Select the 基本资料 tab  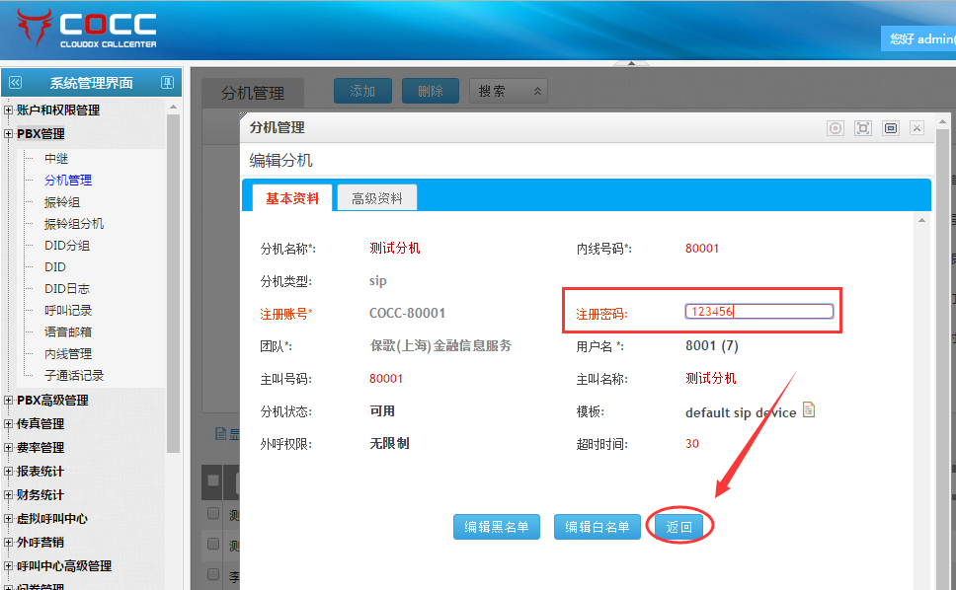(x=292, y=198)
